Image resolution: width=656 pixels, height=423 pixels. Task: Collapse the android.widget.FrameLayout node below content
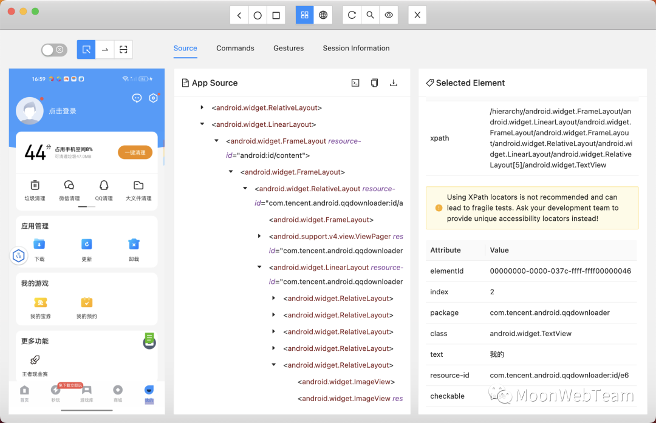point(231,172)
